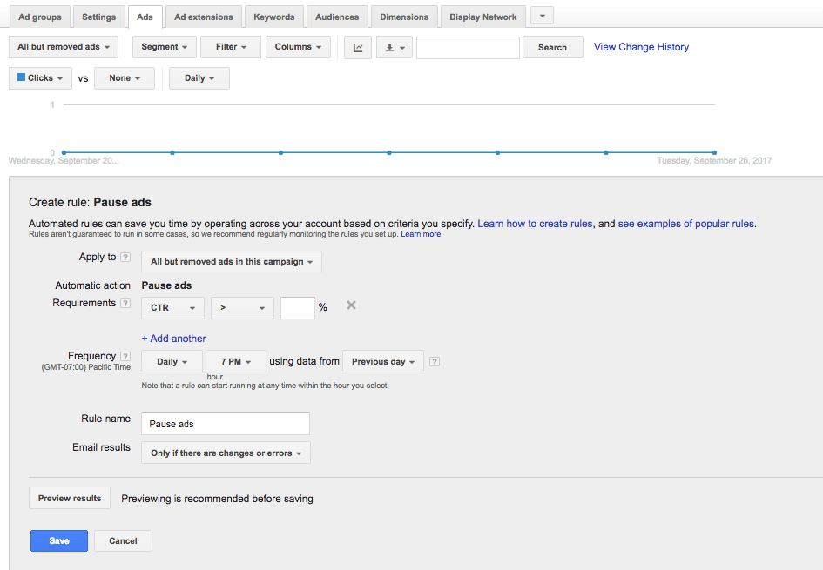Click inside the Rule name field
This screenshot has height=570, width=823.
click(x=225, y=424)
